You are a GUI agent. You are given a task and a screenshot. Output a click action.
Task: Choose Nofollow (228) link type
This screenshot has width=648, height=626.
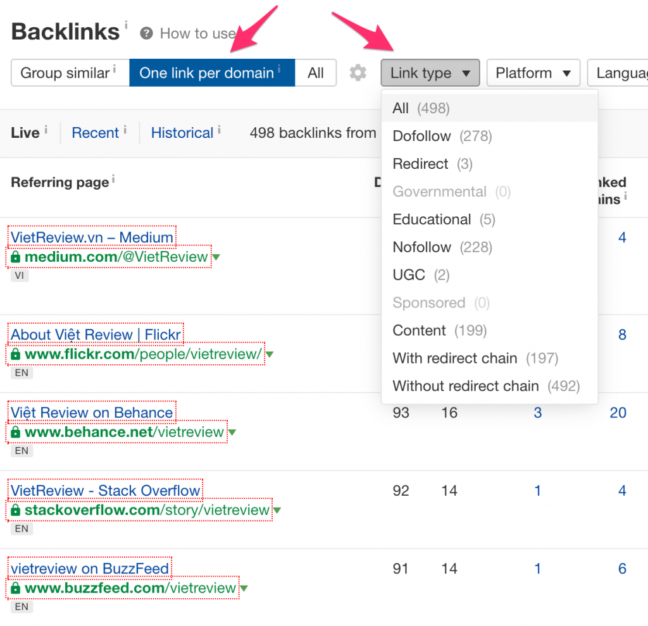coord(490,247)
